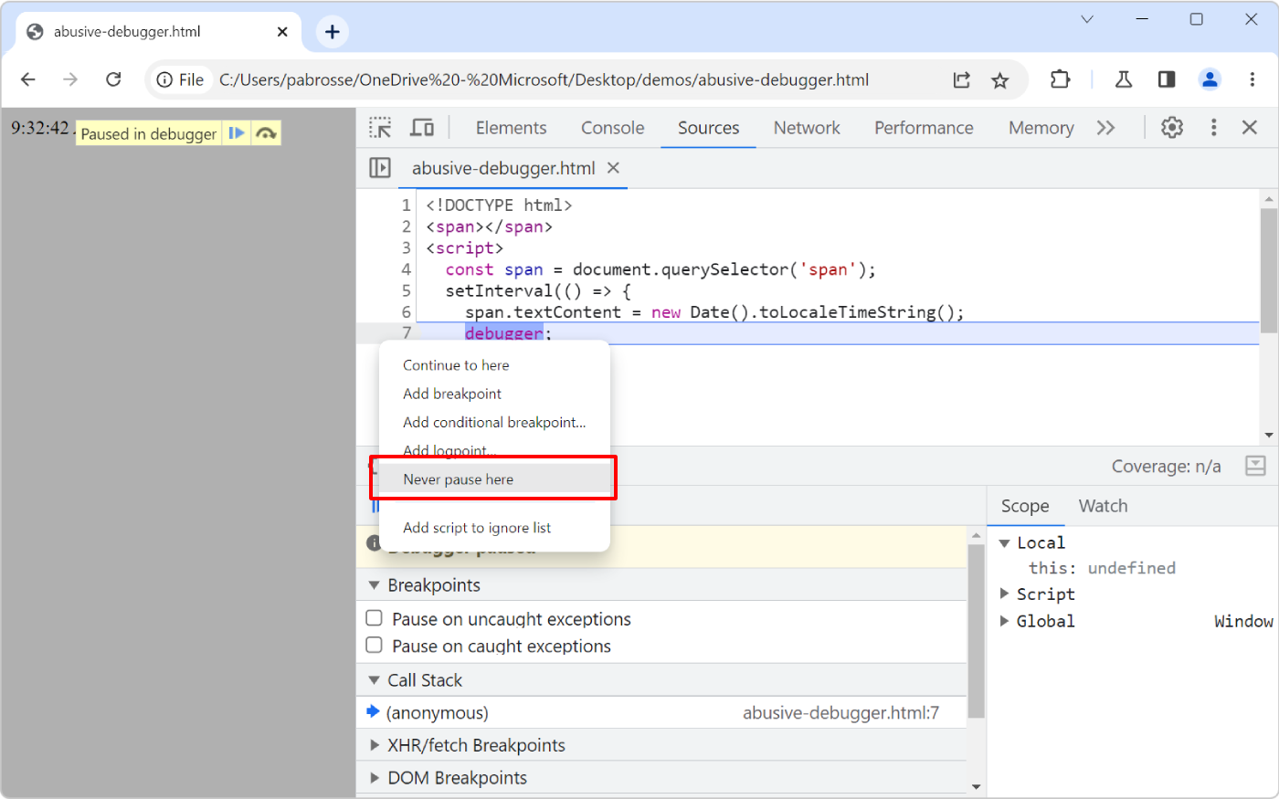Screen dimensions: 1279x799
Task: Expand the Global scope entry
Action: [x=1005, y=621]
